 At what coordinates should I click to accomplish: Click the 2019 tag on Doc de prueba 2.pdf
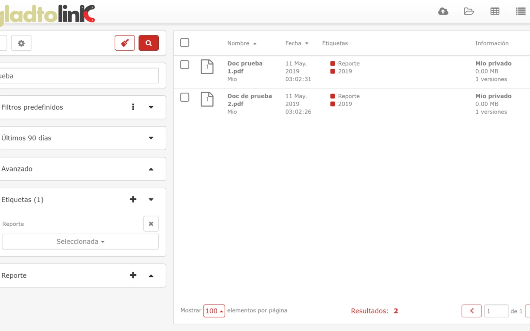pyautogui.click(x=341, y=104)
